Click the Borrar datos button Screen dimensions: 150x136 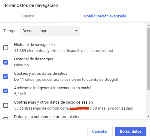131,131
